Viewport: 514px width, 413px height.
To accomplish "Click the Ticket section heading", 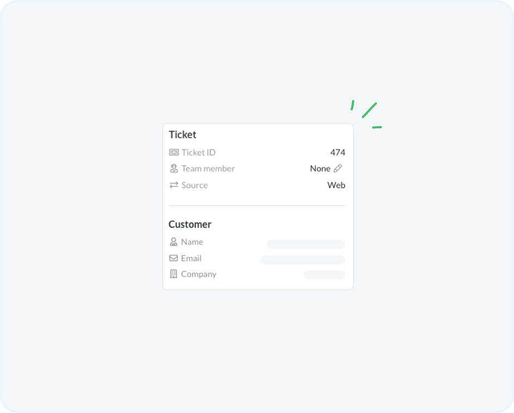I will [x=182, y=135].
